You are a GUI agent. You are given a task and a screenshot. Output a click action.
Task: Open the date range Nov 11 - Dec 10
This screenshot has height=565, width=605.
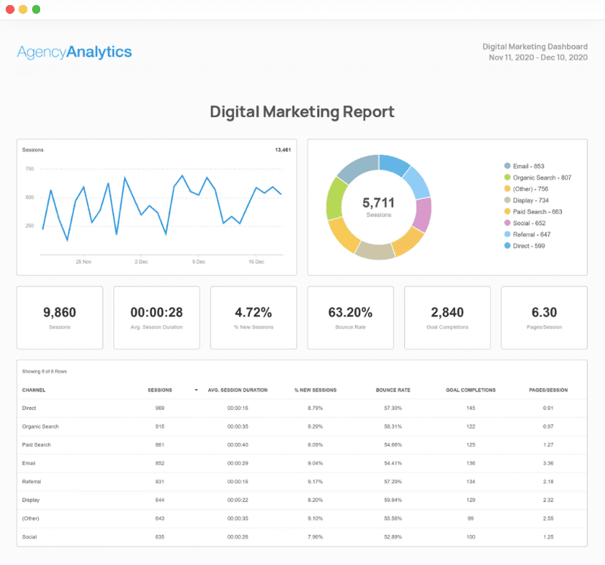[538, 57]
